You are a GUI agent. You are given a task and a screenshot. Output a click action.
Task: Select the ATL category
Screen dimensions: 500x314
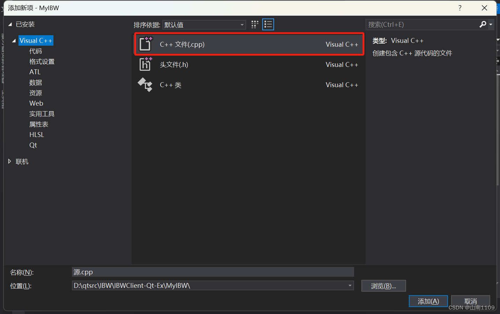[35, 72]
